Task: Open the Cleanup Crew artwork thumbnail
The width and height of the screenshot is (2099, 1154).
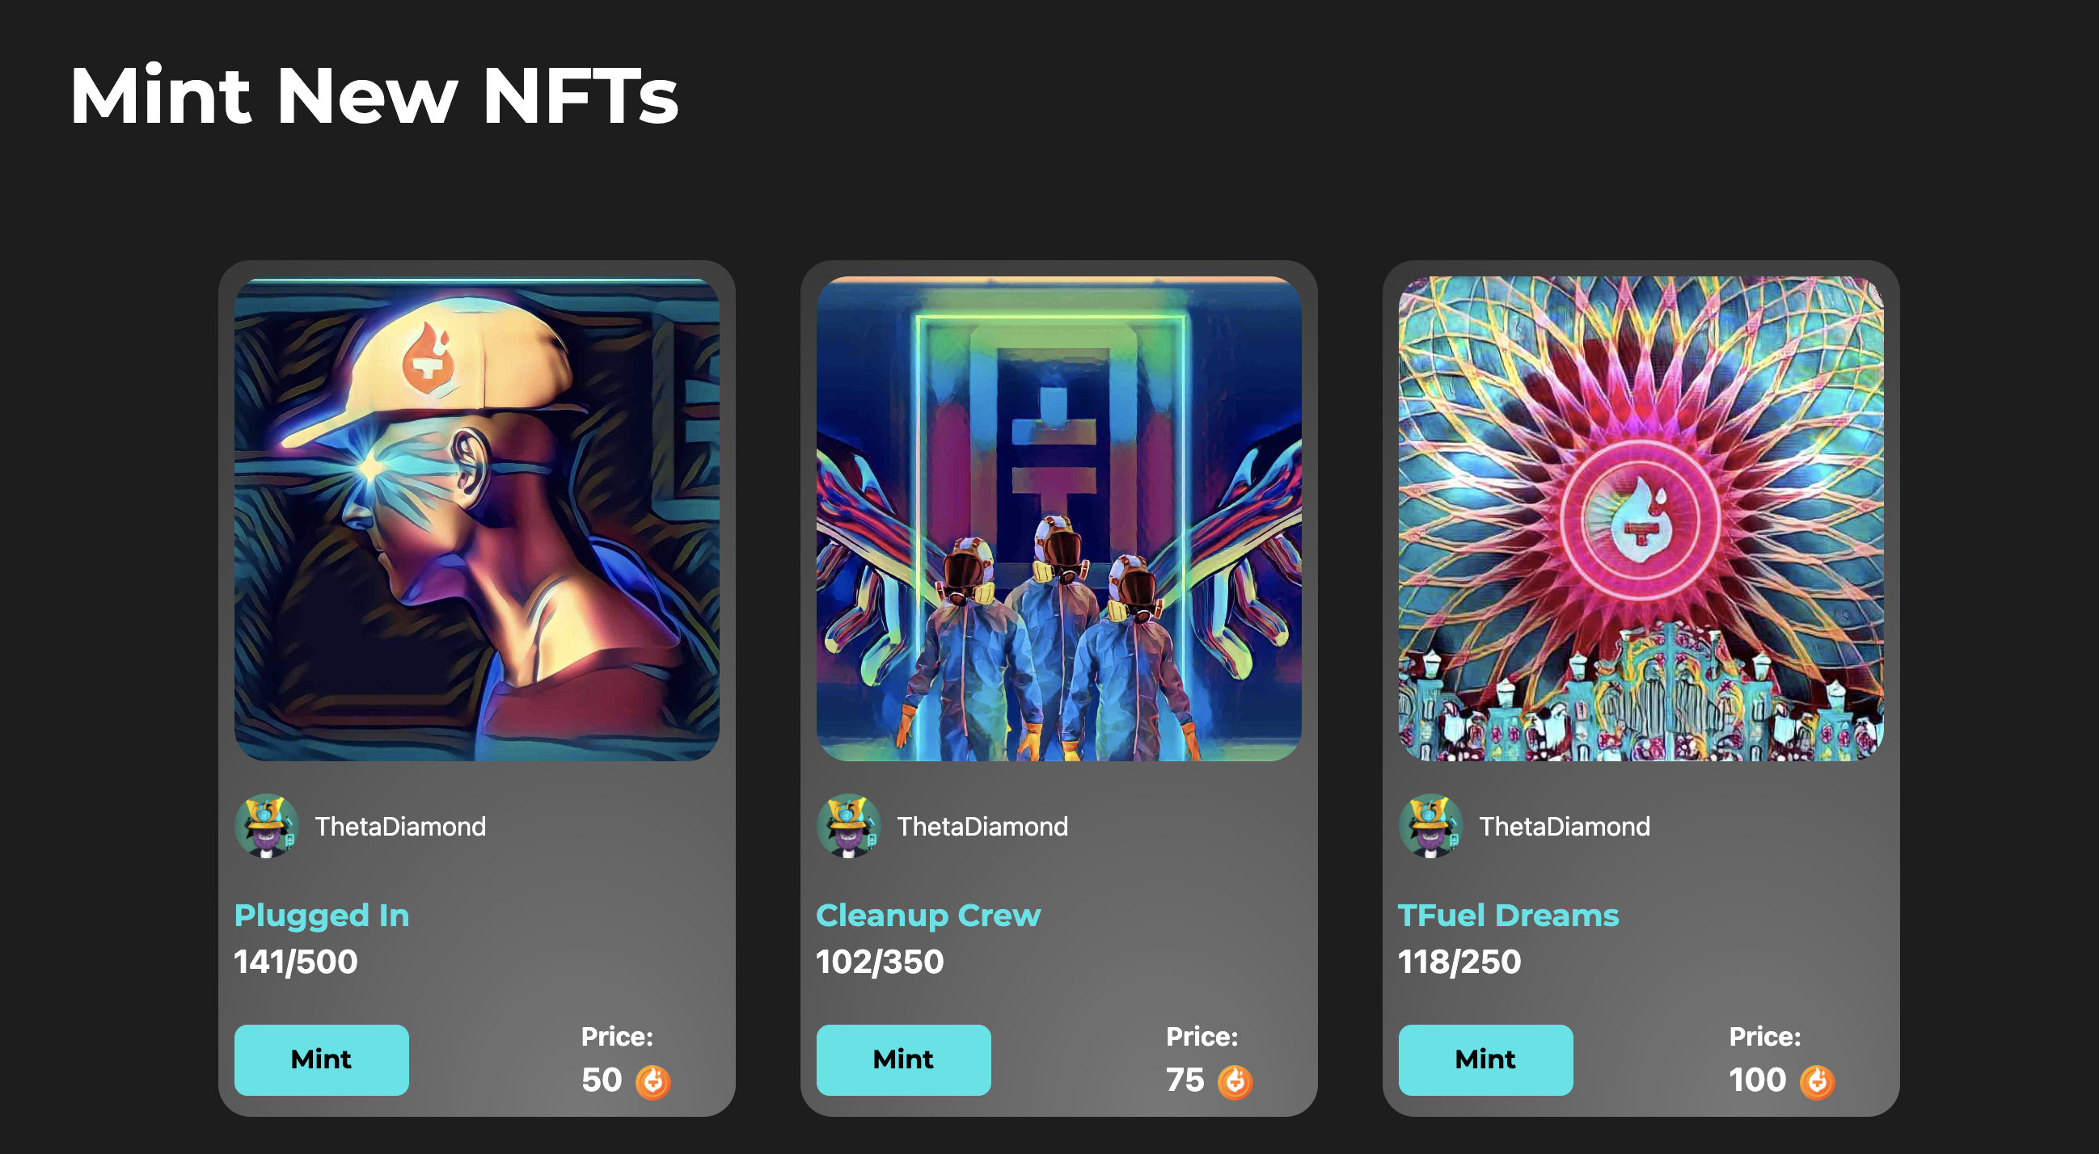Action: tap(1058, 519)
